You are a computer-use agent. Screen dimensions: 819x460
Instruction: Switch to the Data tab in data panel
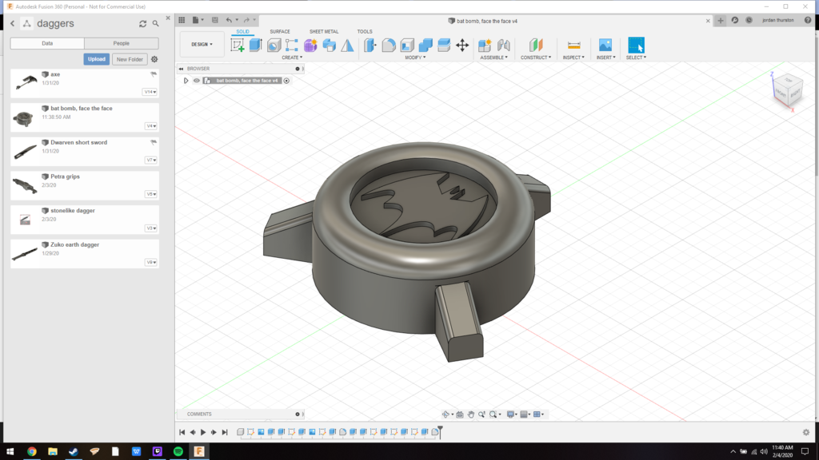(46, 43)
